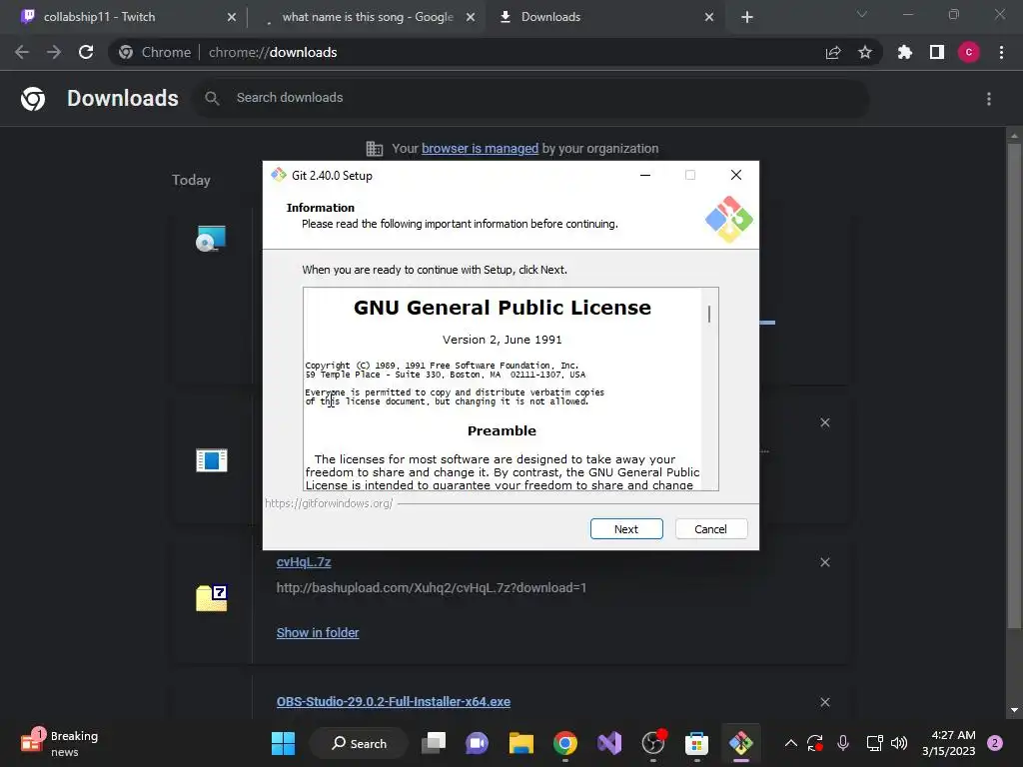
Task: Share this page icon in address bar
Action: 833,52
